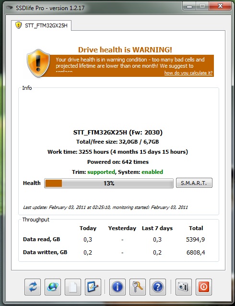235x306 pixels.
Task: Click the blank document report icon
Action: coord(73,287)
